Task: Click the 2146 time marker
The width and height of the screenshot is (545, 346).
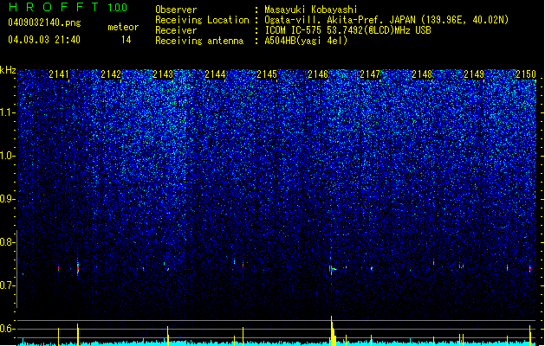Action: [x=318, y=74]
